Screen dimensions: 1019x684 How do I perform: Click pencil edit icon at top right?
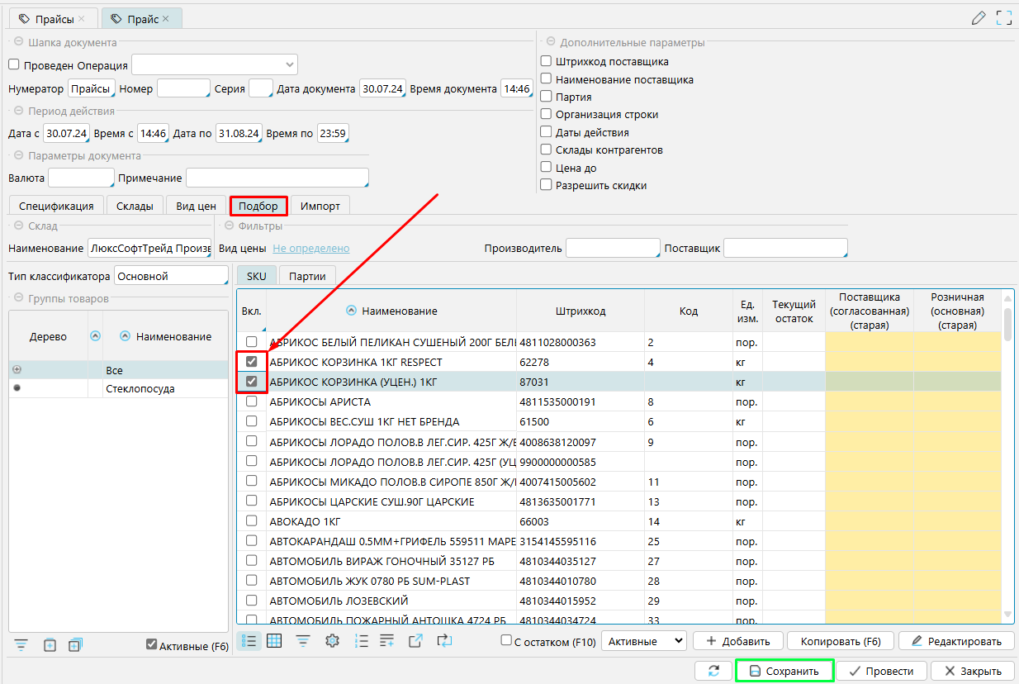pos(979,17)
